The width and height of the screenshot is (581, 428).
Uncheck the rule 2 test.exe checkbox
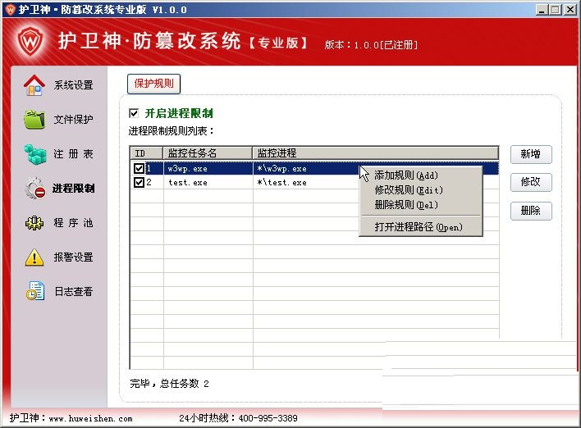point(139,182)
